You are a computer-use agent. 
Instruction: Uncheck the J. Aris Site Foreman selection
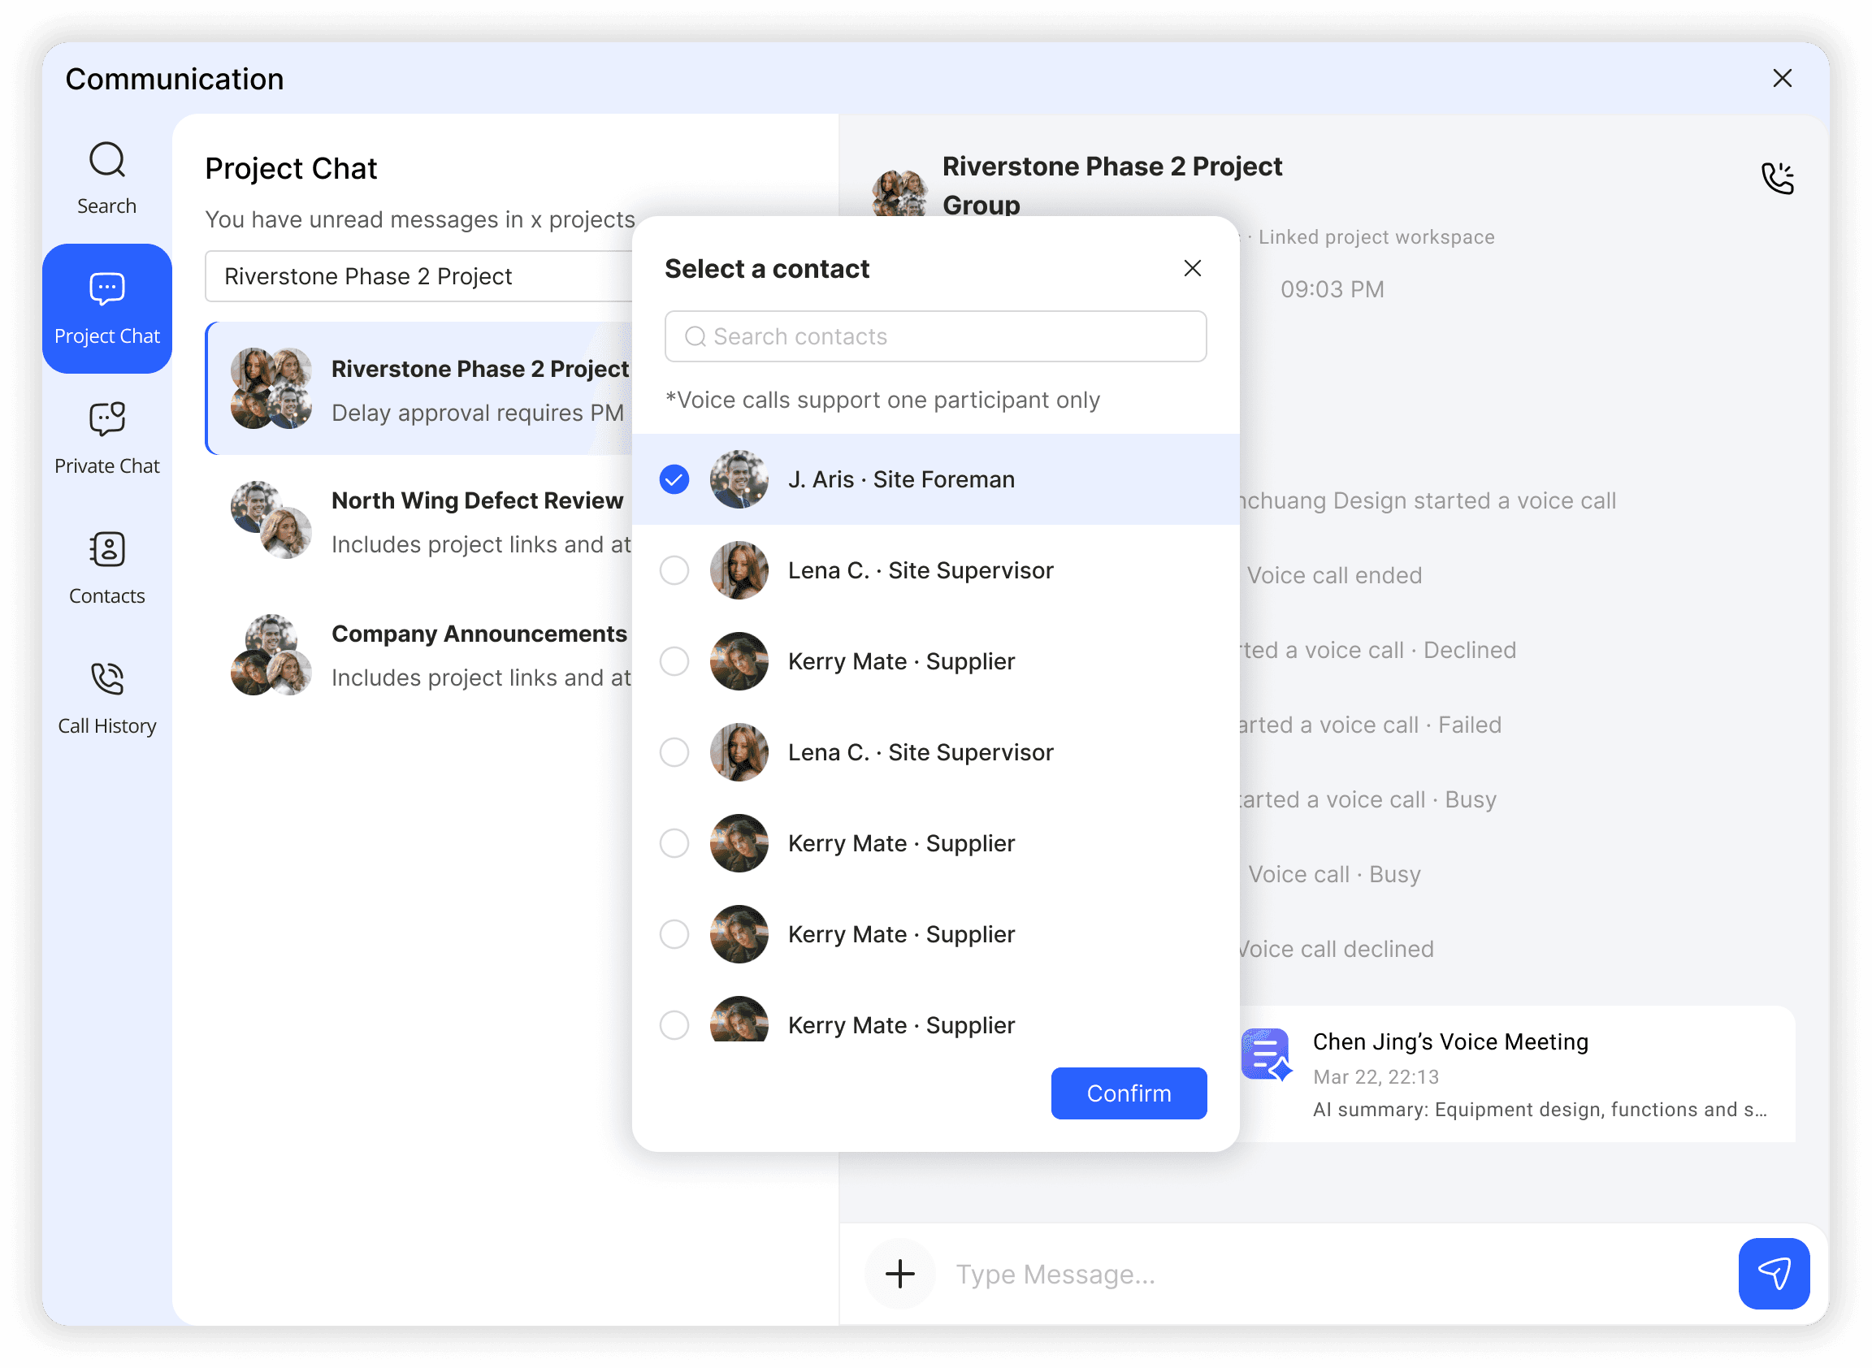674,479
